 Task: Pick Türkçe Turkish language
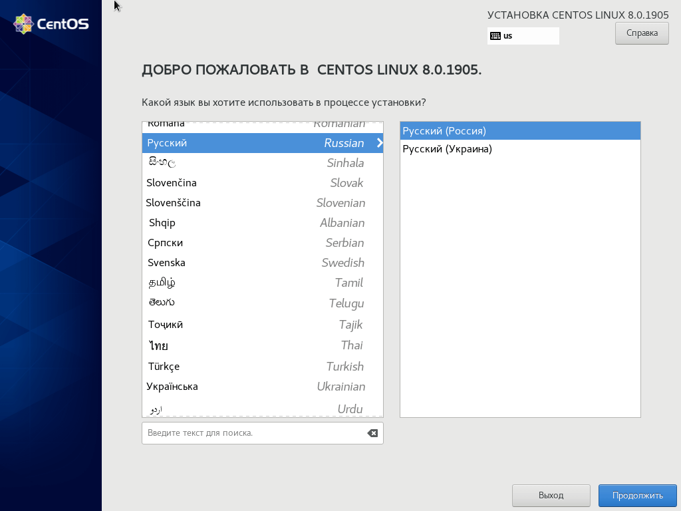pyautogui.click(x=262, y=367)
